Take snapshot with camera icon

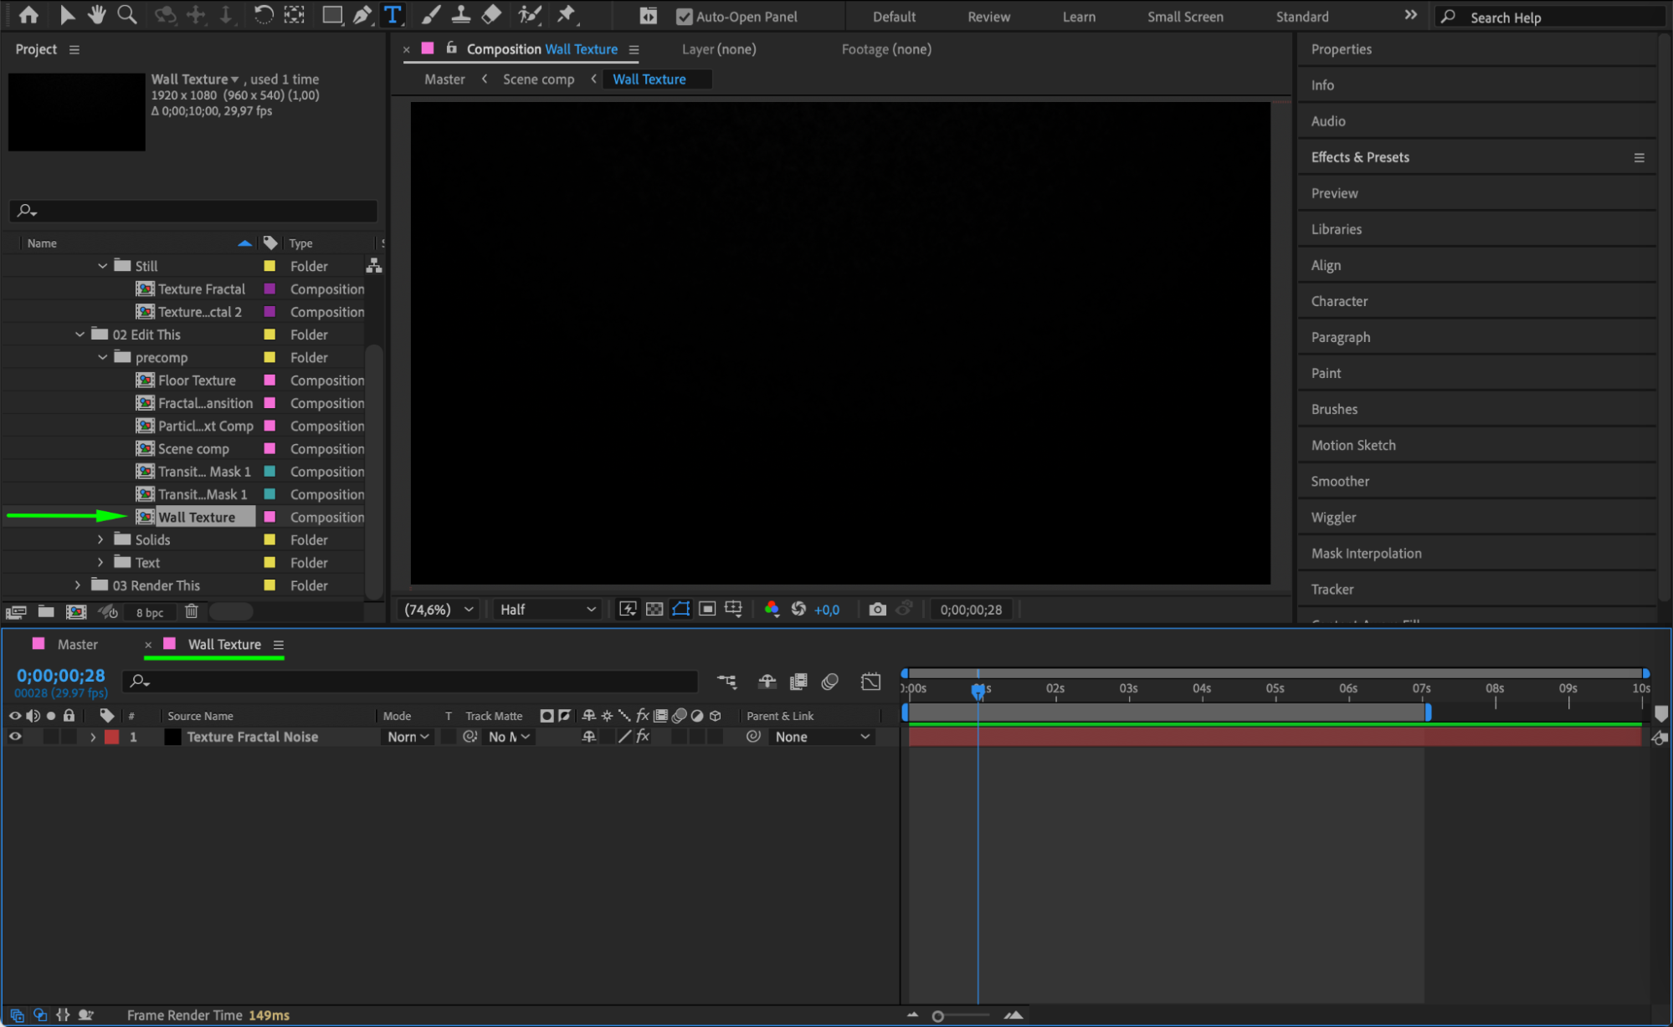pos(877,610)
